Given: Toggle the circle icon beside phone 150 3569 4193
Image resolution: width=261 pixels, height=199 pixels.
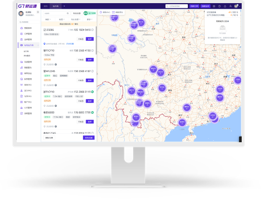Looking at the screenshot, I should (x=92, y=51).
